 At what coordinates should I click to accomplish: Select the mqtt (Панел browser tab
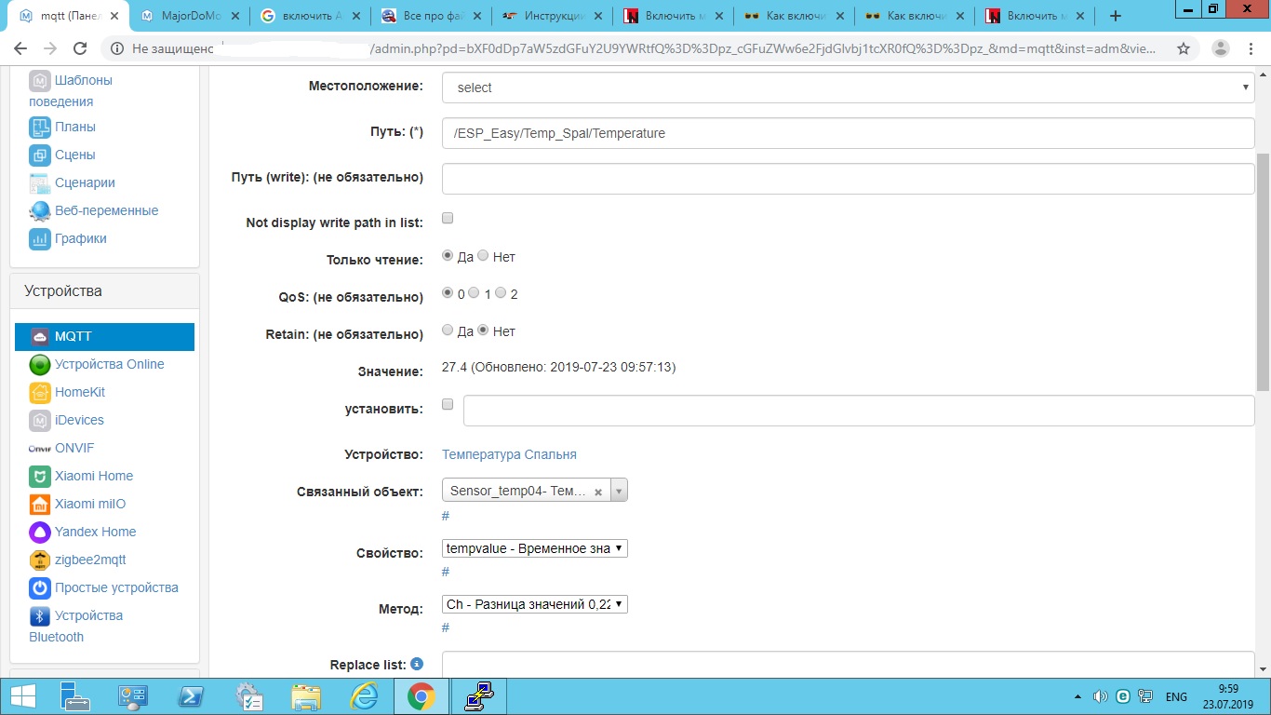(x=67, y=16)
